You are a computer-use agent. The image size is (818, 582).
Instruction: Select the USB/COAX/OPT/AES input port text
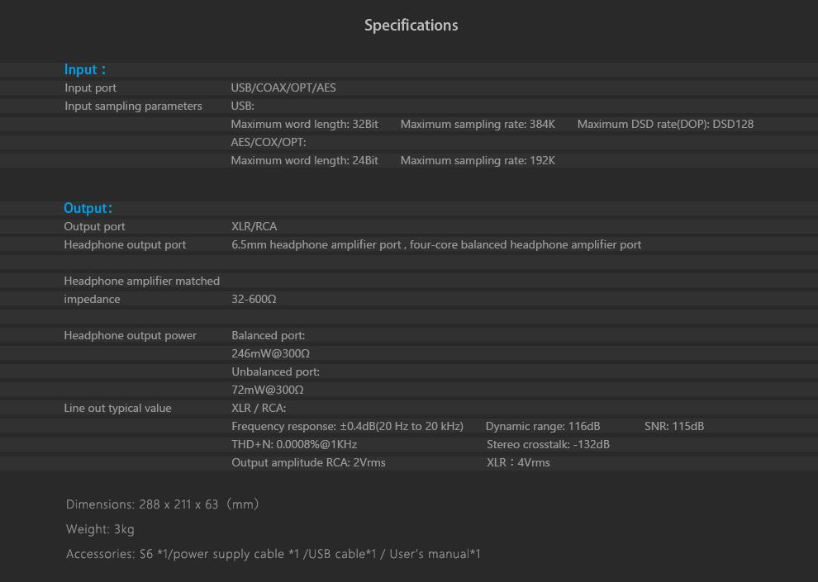tap(283, 88)
